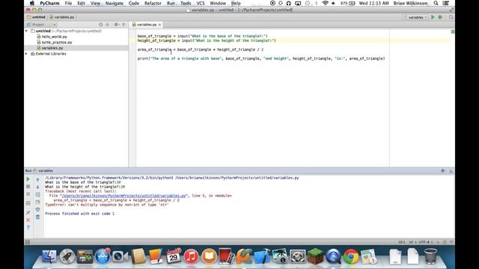The width and height of the screenshot is (479, 269).
Task: Expand External Libraries node
Action: click(x=27, y=54)
